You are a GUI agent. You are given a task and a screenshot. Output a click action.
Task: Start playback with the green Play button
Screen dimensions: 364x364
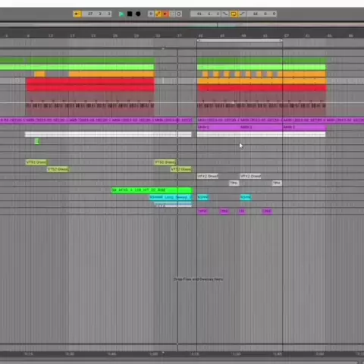point(121,14)
